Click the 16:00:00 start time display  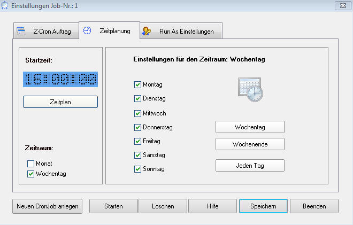tap(60, 80)
